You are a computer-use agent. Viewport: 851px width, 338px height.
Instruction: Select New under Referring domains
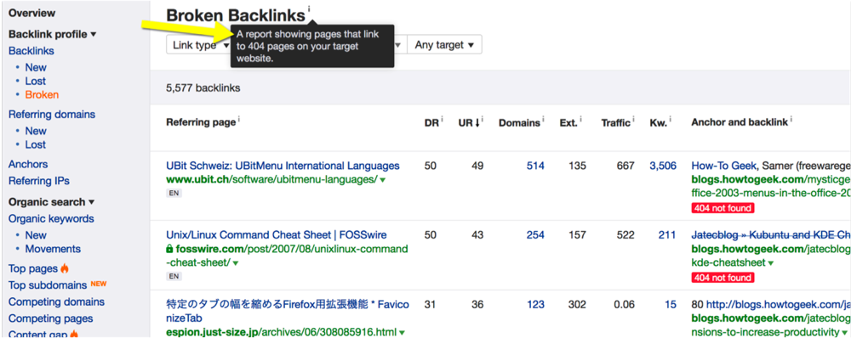pyautogui.click(x=36, y=131)
